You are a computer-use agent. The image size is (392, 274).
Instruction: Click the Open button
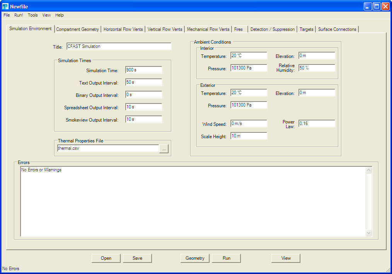tap(106, 258)
